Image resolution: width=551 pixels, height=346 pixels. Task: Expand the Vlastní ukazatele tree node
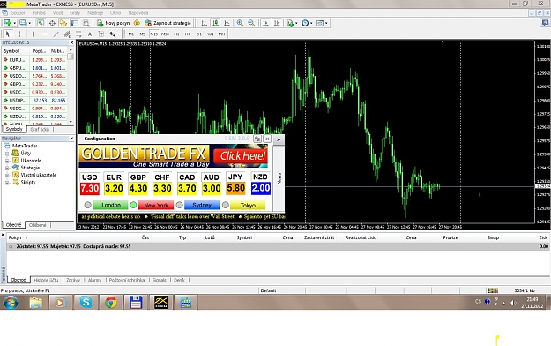7,175
